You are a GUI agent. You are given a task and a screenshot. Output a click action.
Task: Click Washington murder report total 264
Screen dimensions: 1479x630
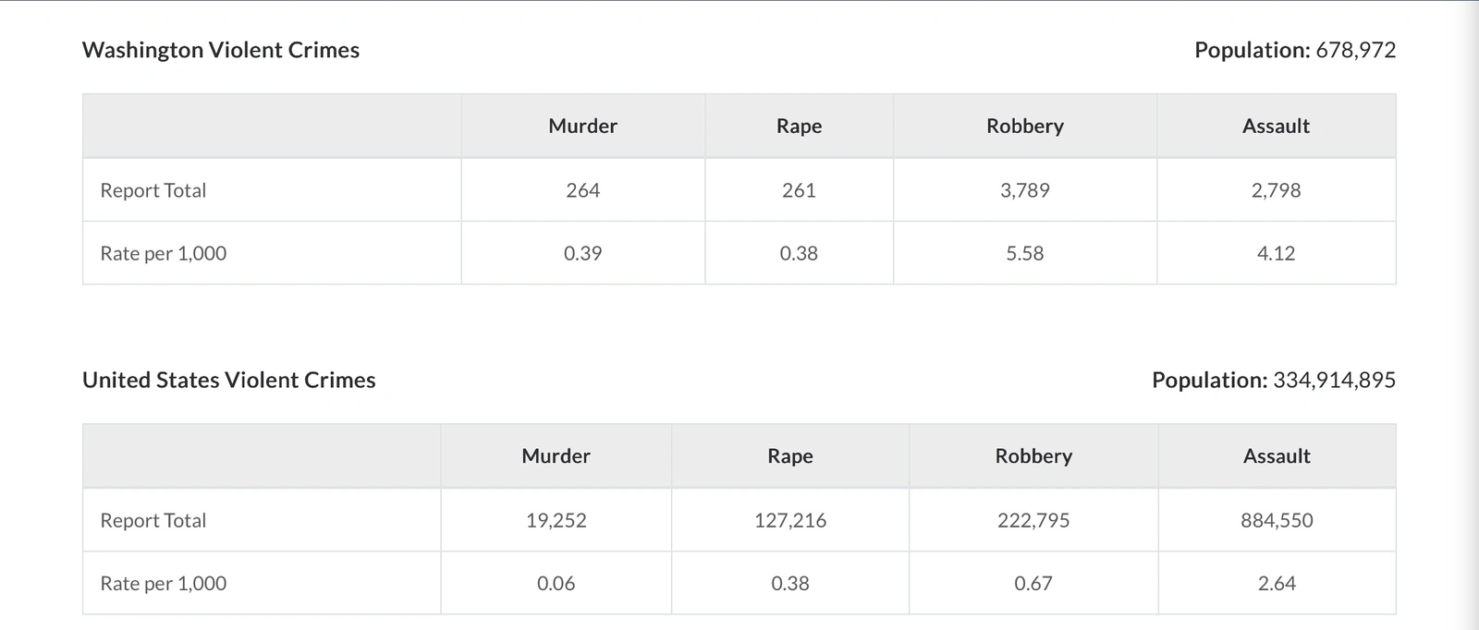[x=582, y=190]
